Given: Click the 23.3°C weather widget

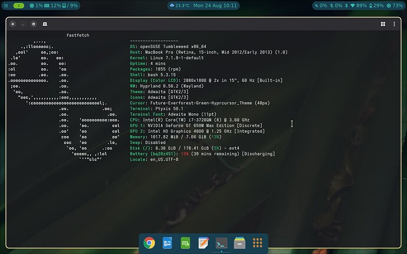Looking at the screenshot, I should pos(180,5).
